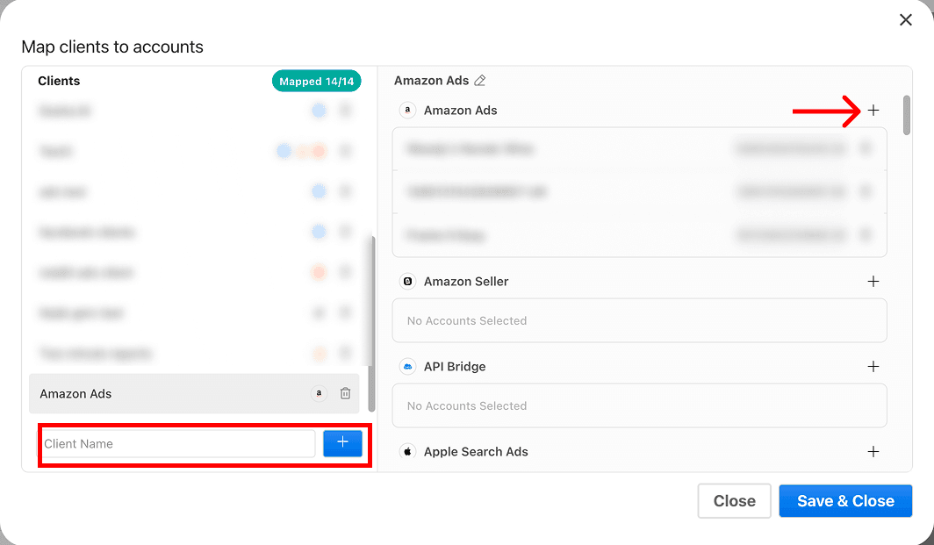
Task: Click the Mapped 14/14 badge
Action: [x=316, y=81]
